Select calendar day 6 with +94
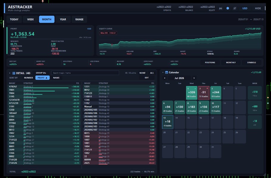 point(167,107)
